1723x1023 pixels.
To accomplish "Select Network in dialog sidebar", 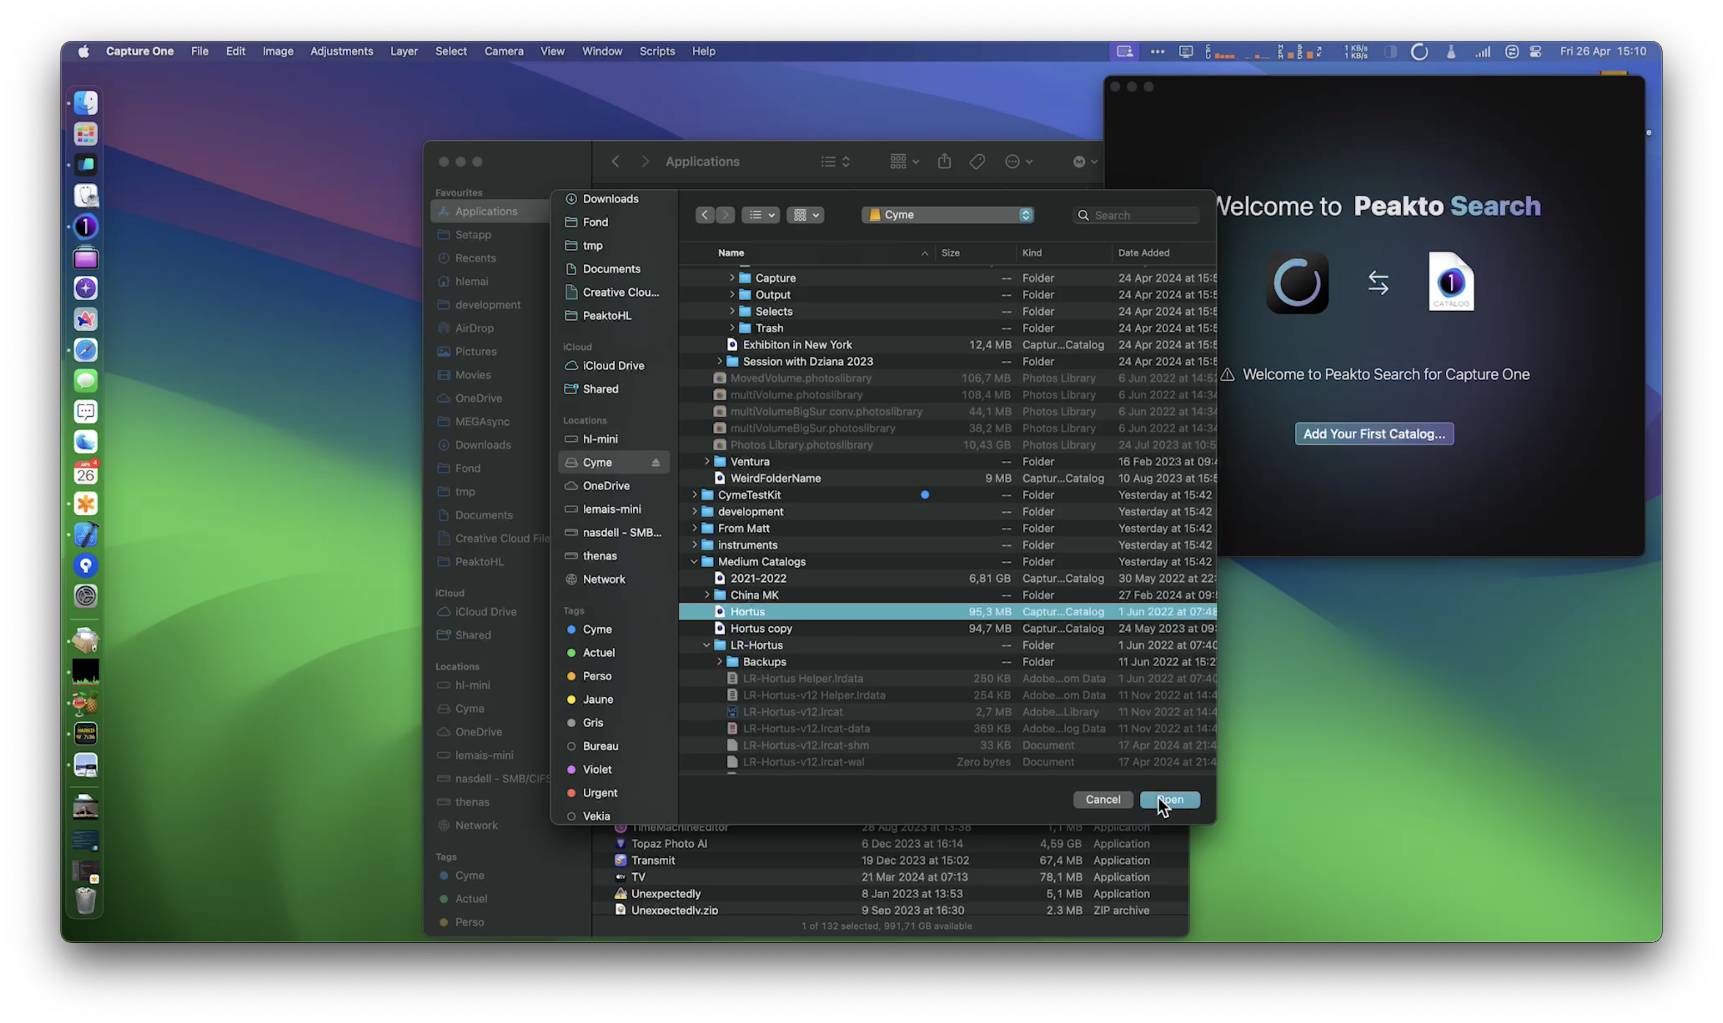I will point(613,579).
